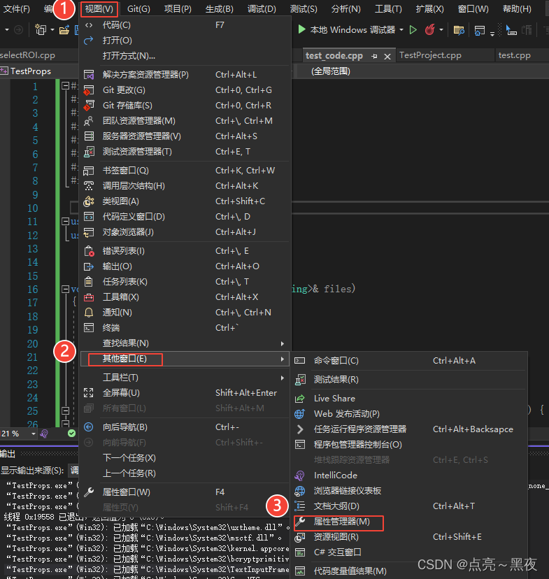
Task: Click the 书签窗口 icon
Action: coord(89,171)
